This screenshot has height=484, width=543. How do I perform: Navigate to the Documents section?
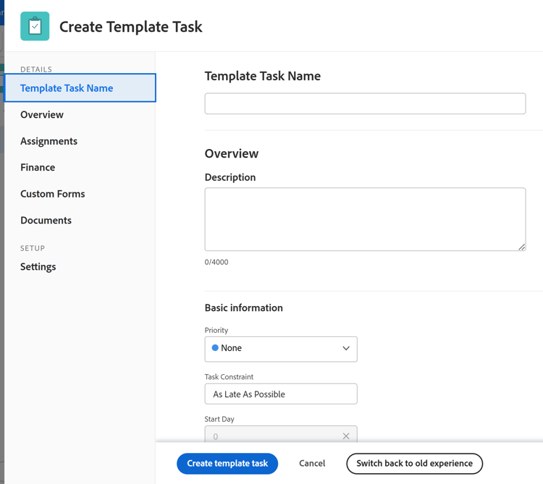click(x=46, y=220)
